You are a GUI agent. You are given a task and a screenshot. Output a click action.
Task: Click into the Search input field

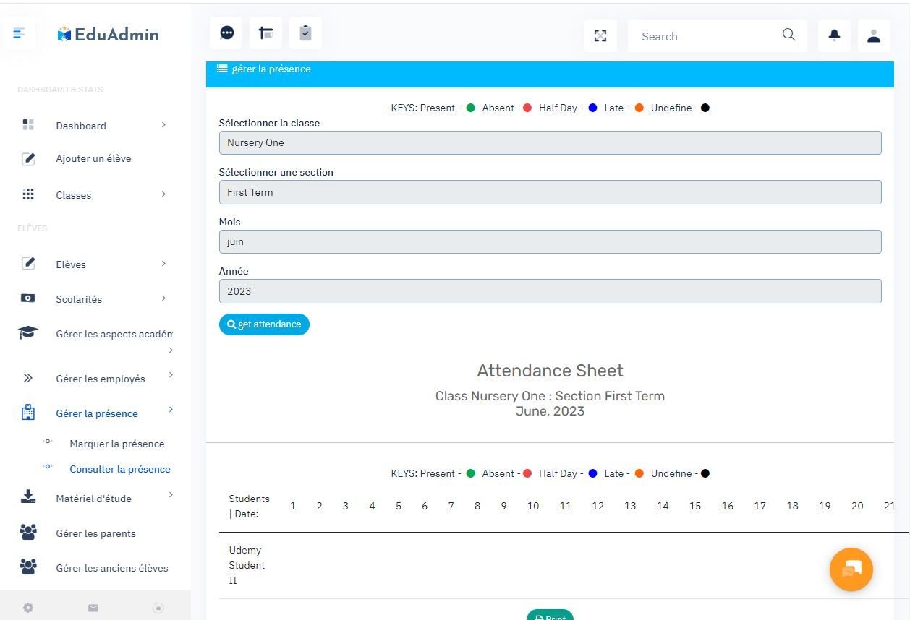705,36
